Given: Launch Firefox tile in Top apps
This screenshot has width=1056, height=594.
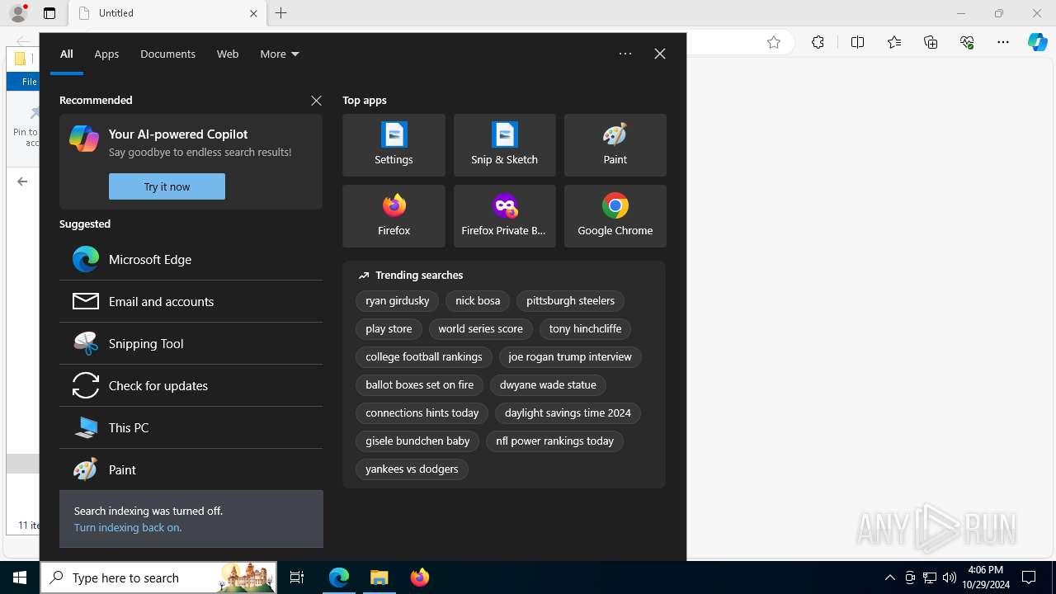Looking at the screenshot, I should 394,216.
